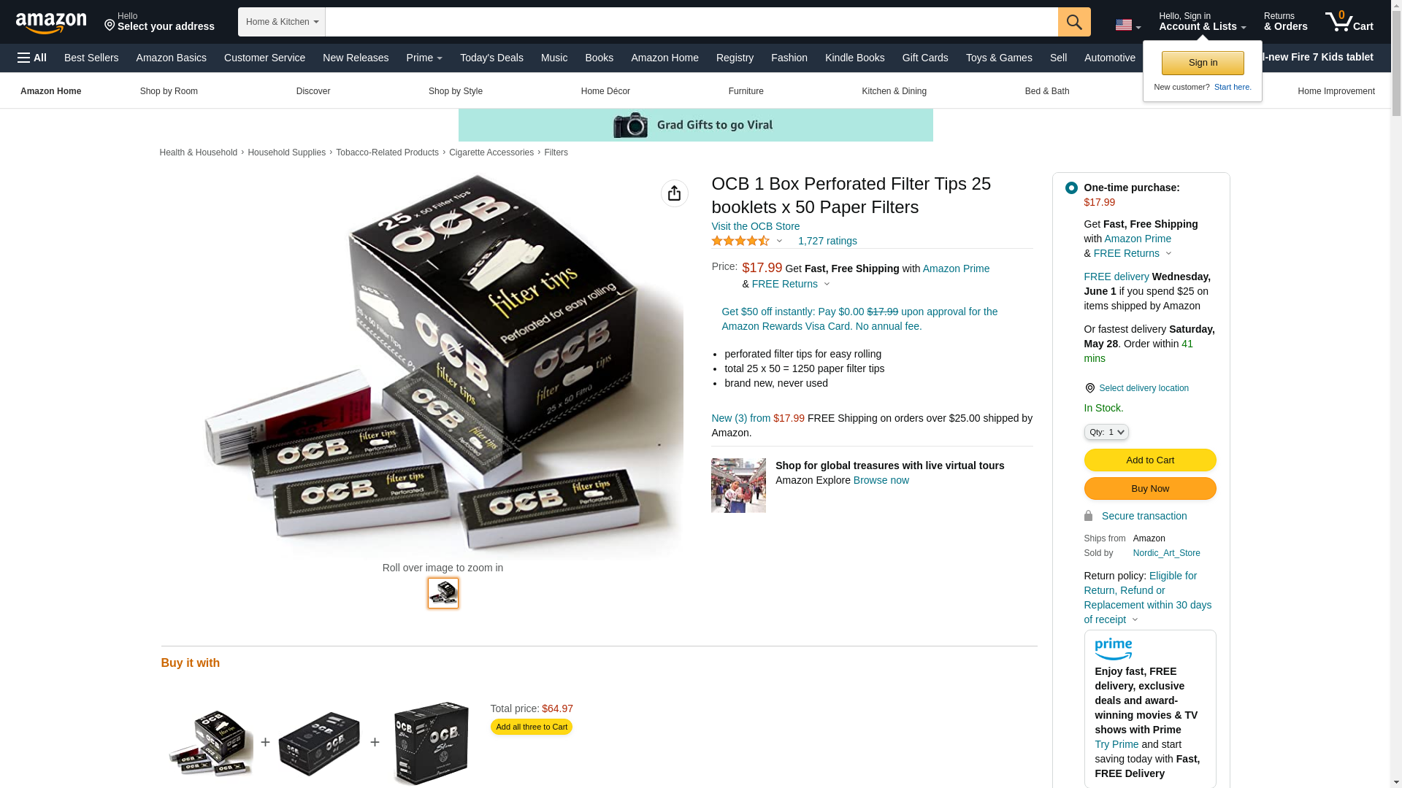The height and width of the screenshot is (788, 1402).
Task: Expand FREE Returns details near the price
Action: point(791,284)
